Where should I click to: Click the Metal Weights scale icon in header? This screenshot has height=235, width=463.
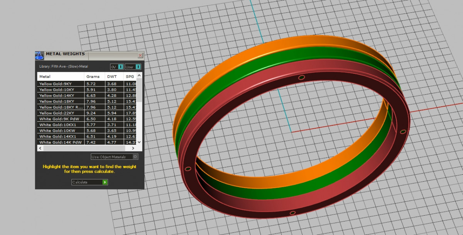(39, 56)
